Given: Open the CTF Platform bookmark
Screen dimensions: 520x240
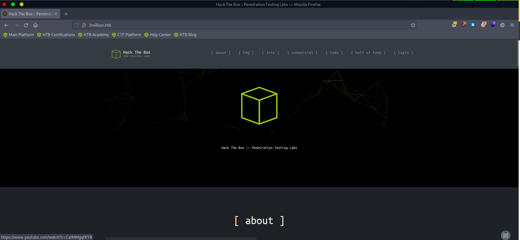Looking at the screenshot, I should point(126,35).
